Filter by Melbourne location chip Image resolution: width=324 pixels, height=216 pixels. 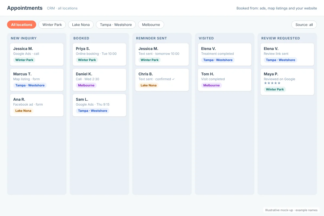[x=151, y=25]
